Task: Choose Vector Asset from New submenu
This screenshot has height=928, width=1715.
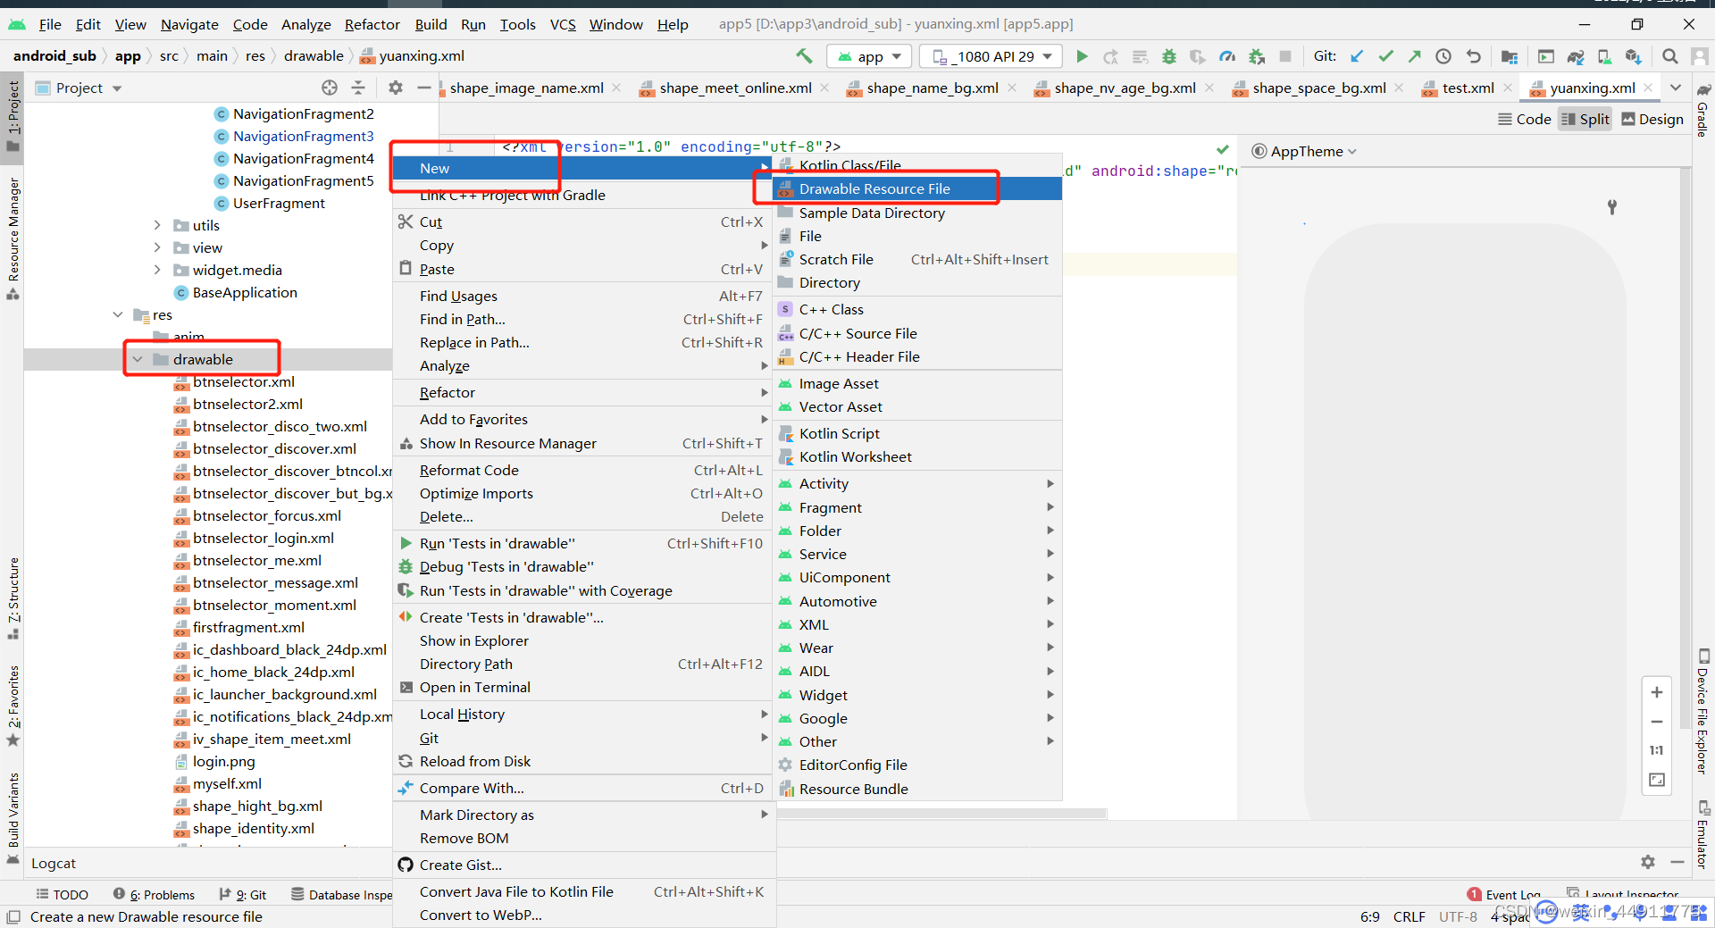Action: tap(917, 406)
